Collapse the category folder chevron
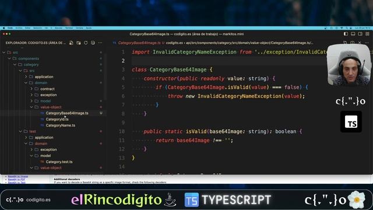373x210 pixels. click(15, 65)
